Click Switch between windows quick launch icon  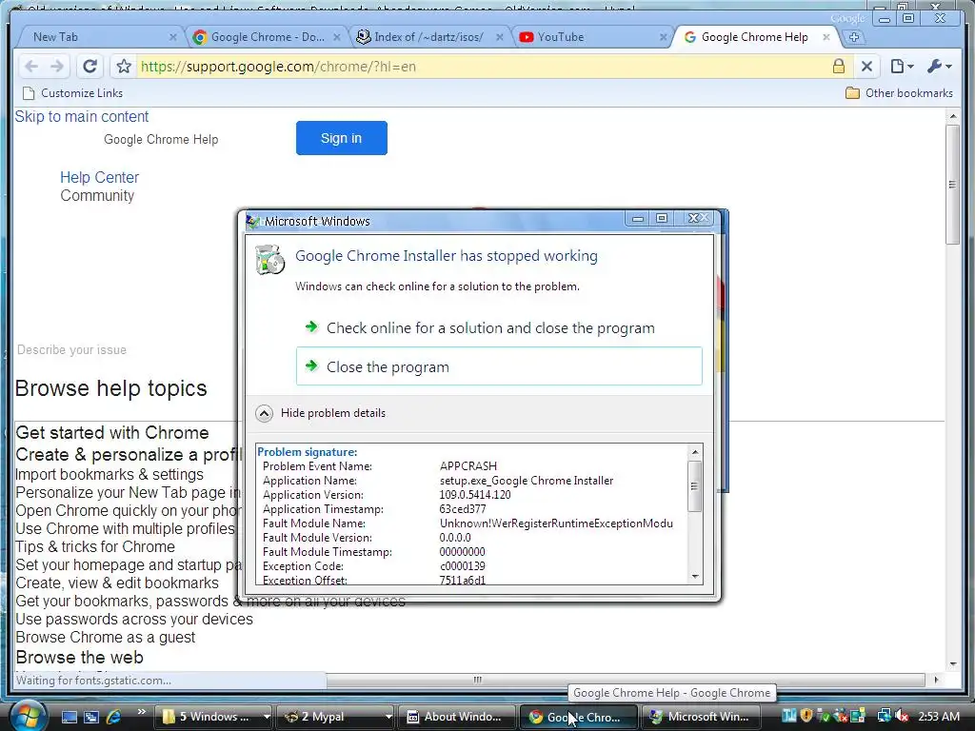pos(91,718)
